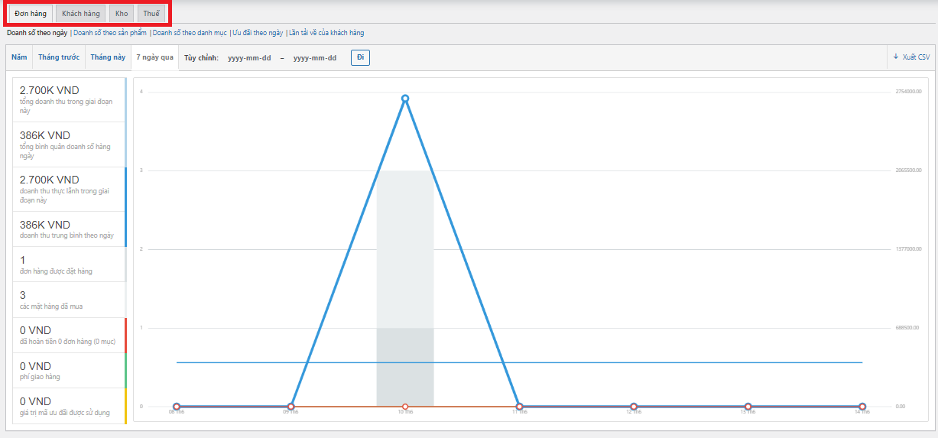
Task: Click the custom start date field
Action: pos(249,58)
